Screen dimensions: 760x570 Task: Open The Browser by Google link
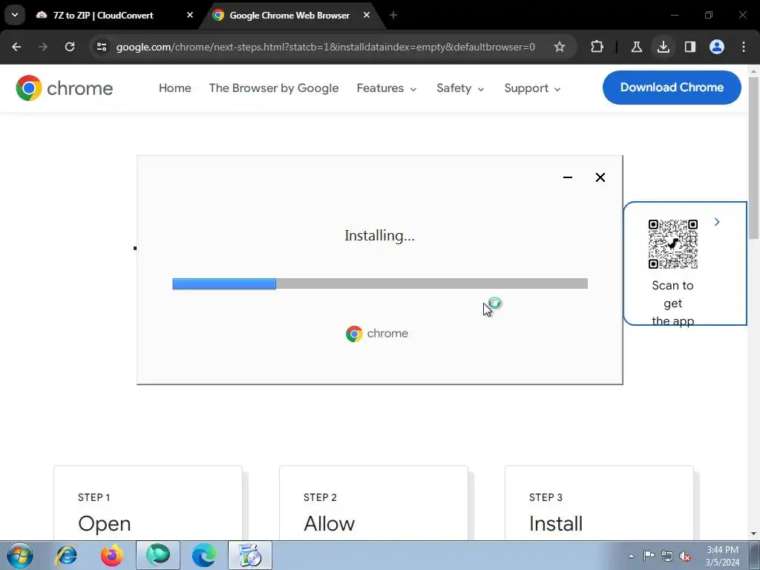click(274, 88)
